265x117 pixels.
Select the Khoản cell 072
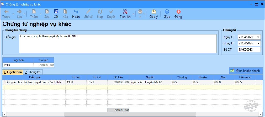[x=203, y=82]
